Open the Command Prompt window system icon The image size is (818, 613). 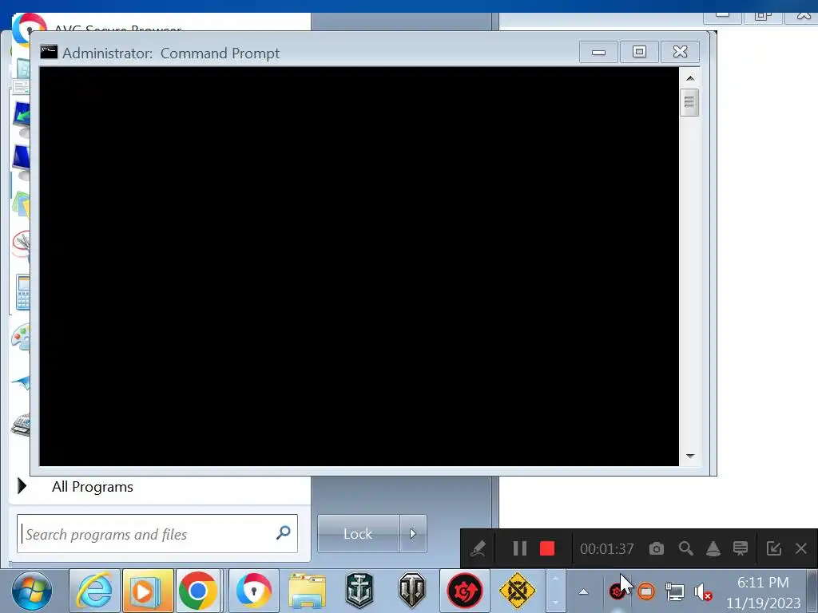point(49,52)
